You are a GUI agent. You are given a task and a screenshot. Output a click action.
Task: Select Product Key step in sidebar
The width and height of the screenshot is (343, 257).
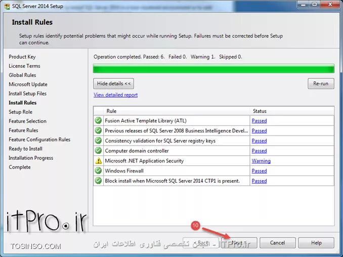22,57
